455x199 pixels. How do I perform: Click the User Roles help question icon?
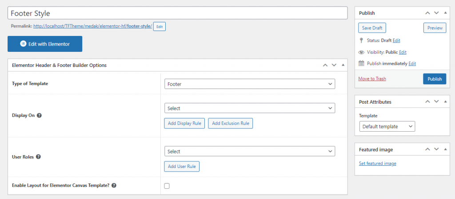(x=38, y=157)
